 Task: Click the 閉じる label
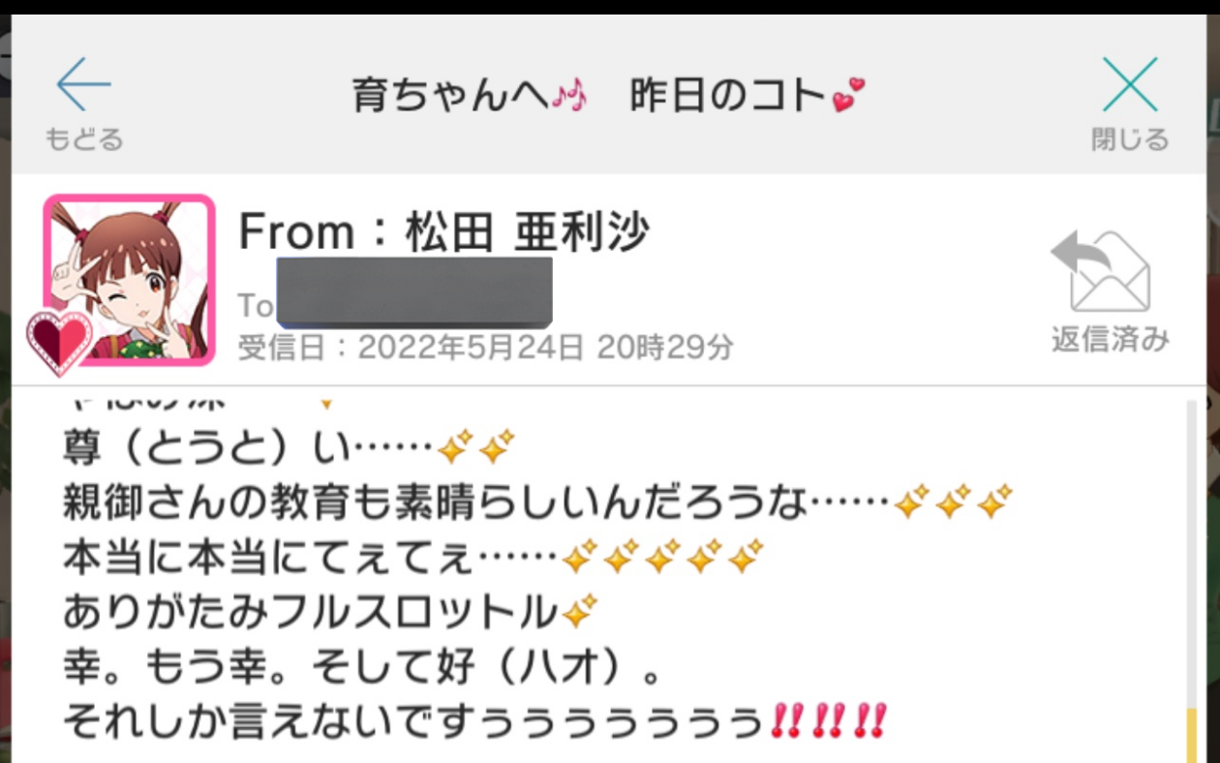(x=1130, y=139)
